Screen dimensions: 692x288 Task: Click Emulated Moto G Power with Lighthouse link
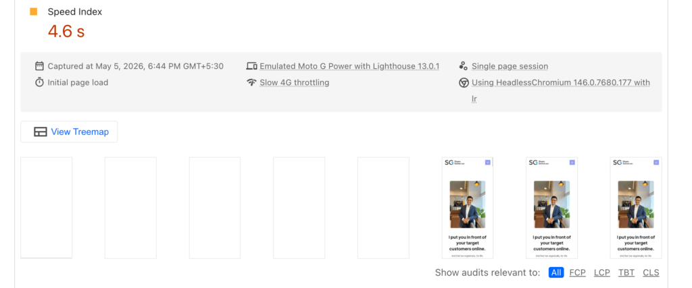(349, 66)
